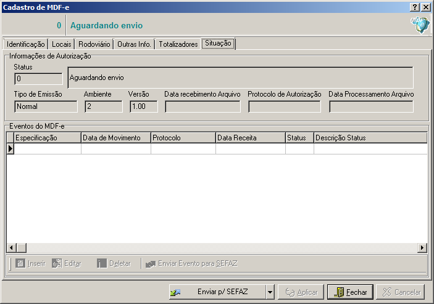Select the Rodoviário tab
This screenshot has width=434, height=304.
[94, 44]
